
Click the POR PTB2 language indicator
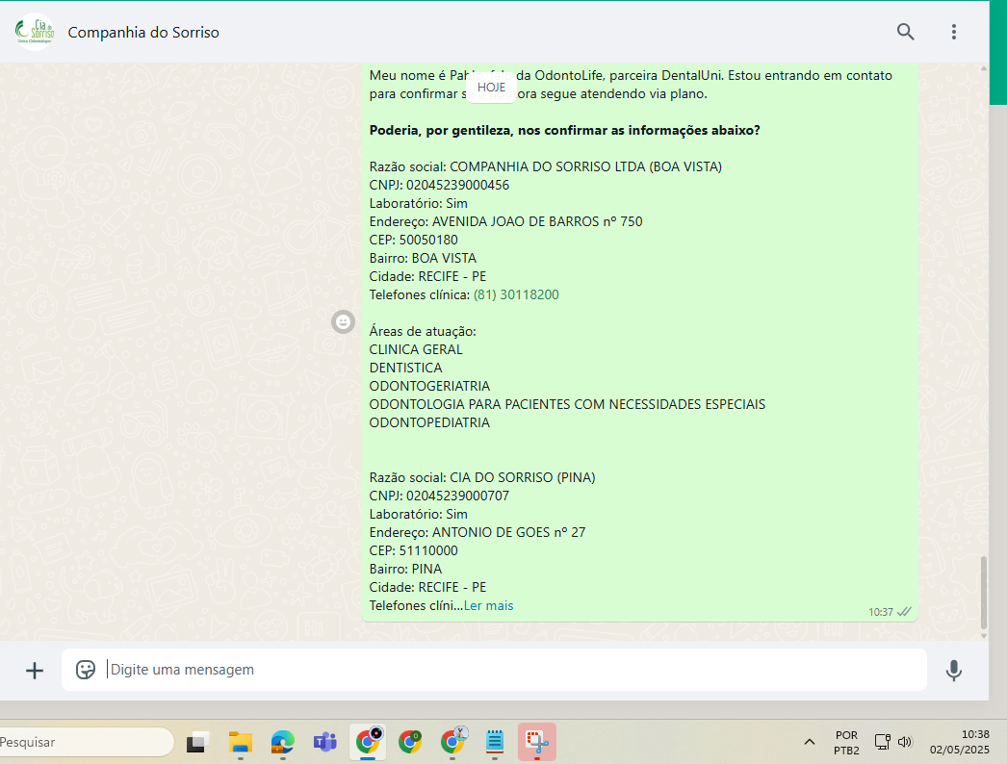(846, 743)
